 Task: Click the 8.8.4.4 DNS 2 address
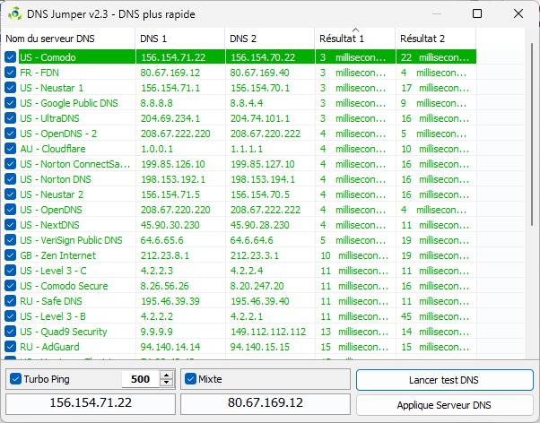click(x=247, y=103)
